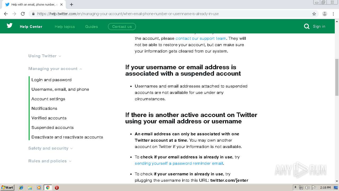Click the Twitter bird logo

point(10,25)
